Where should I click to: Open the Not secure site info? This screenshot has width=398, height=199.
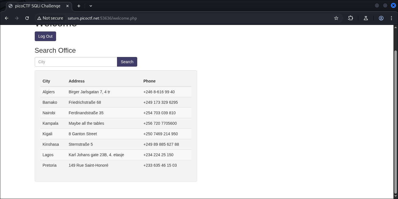[x=50, y=18]
